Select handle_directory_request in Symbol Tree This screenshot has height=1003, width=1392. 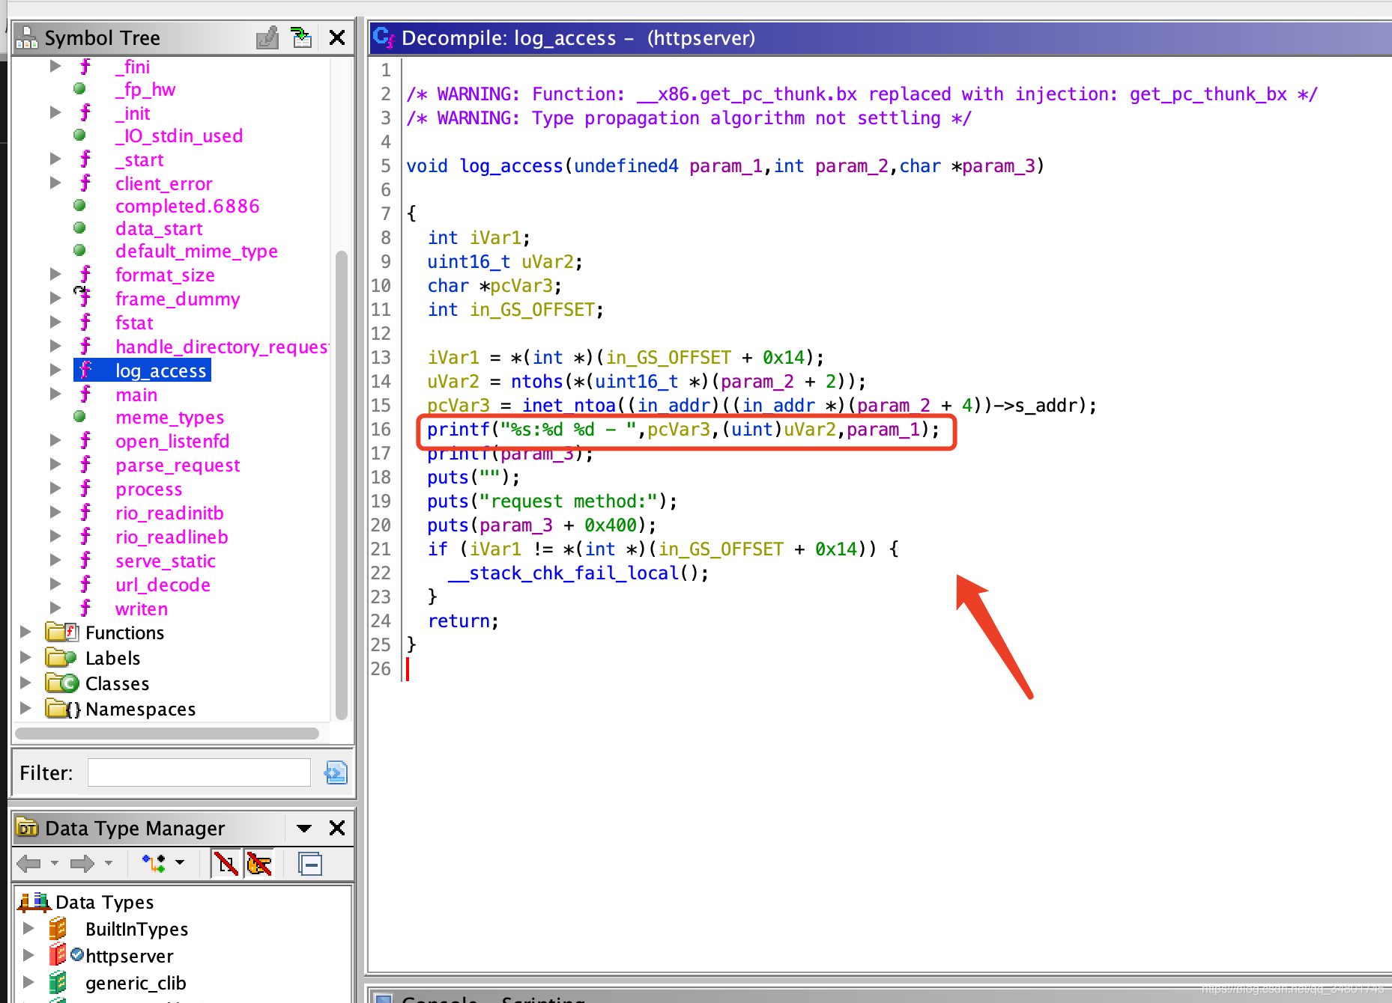point(222,347)
